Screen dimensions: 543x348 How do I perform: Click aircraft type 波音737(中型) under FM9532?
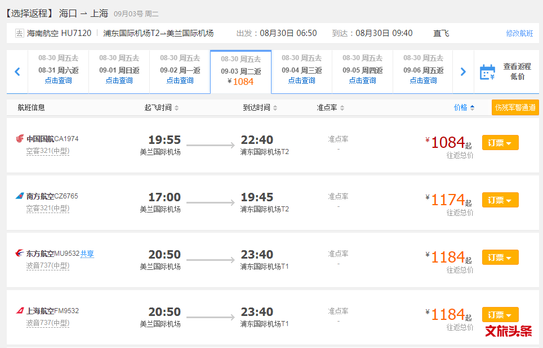click(48, 323)
